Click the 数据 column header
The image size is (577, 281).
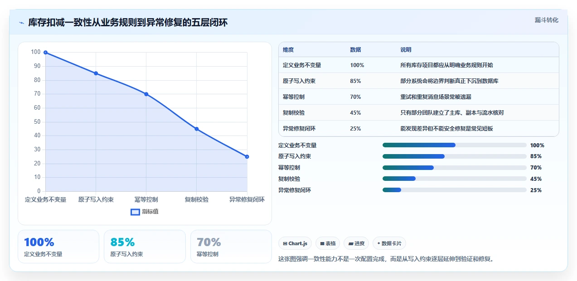(355, 50)
